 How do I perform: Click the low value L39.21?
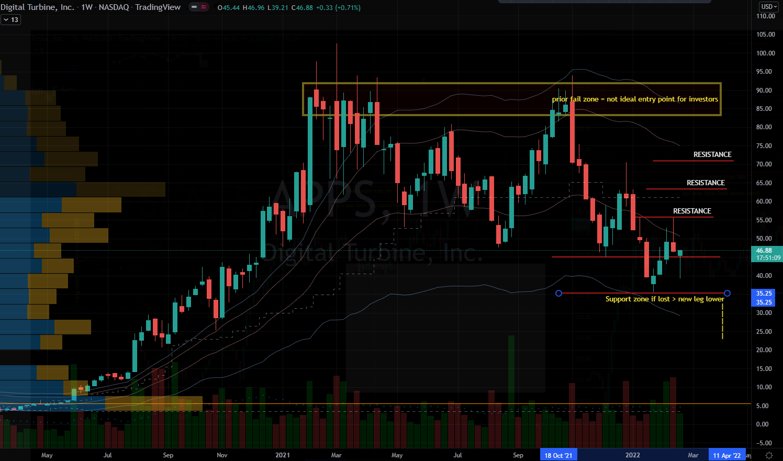coord(278,7)
